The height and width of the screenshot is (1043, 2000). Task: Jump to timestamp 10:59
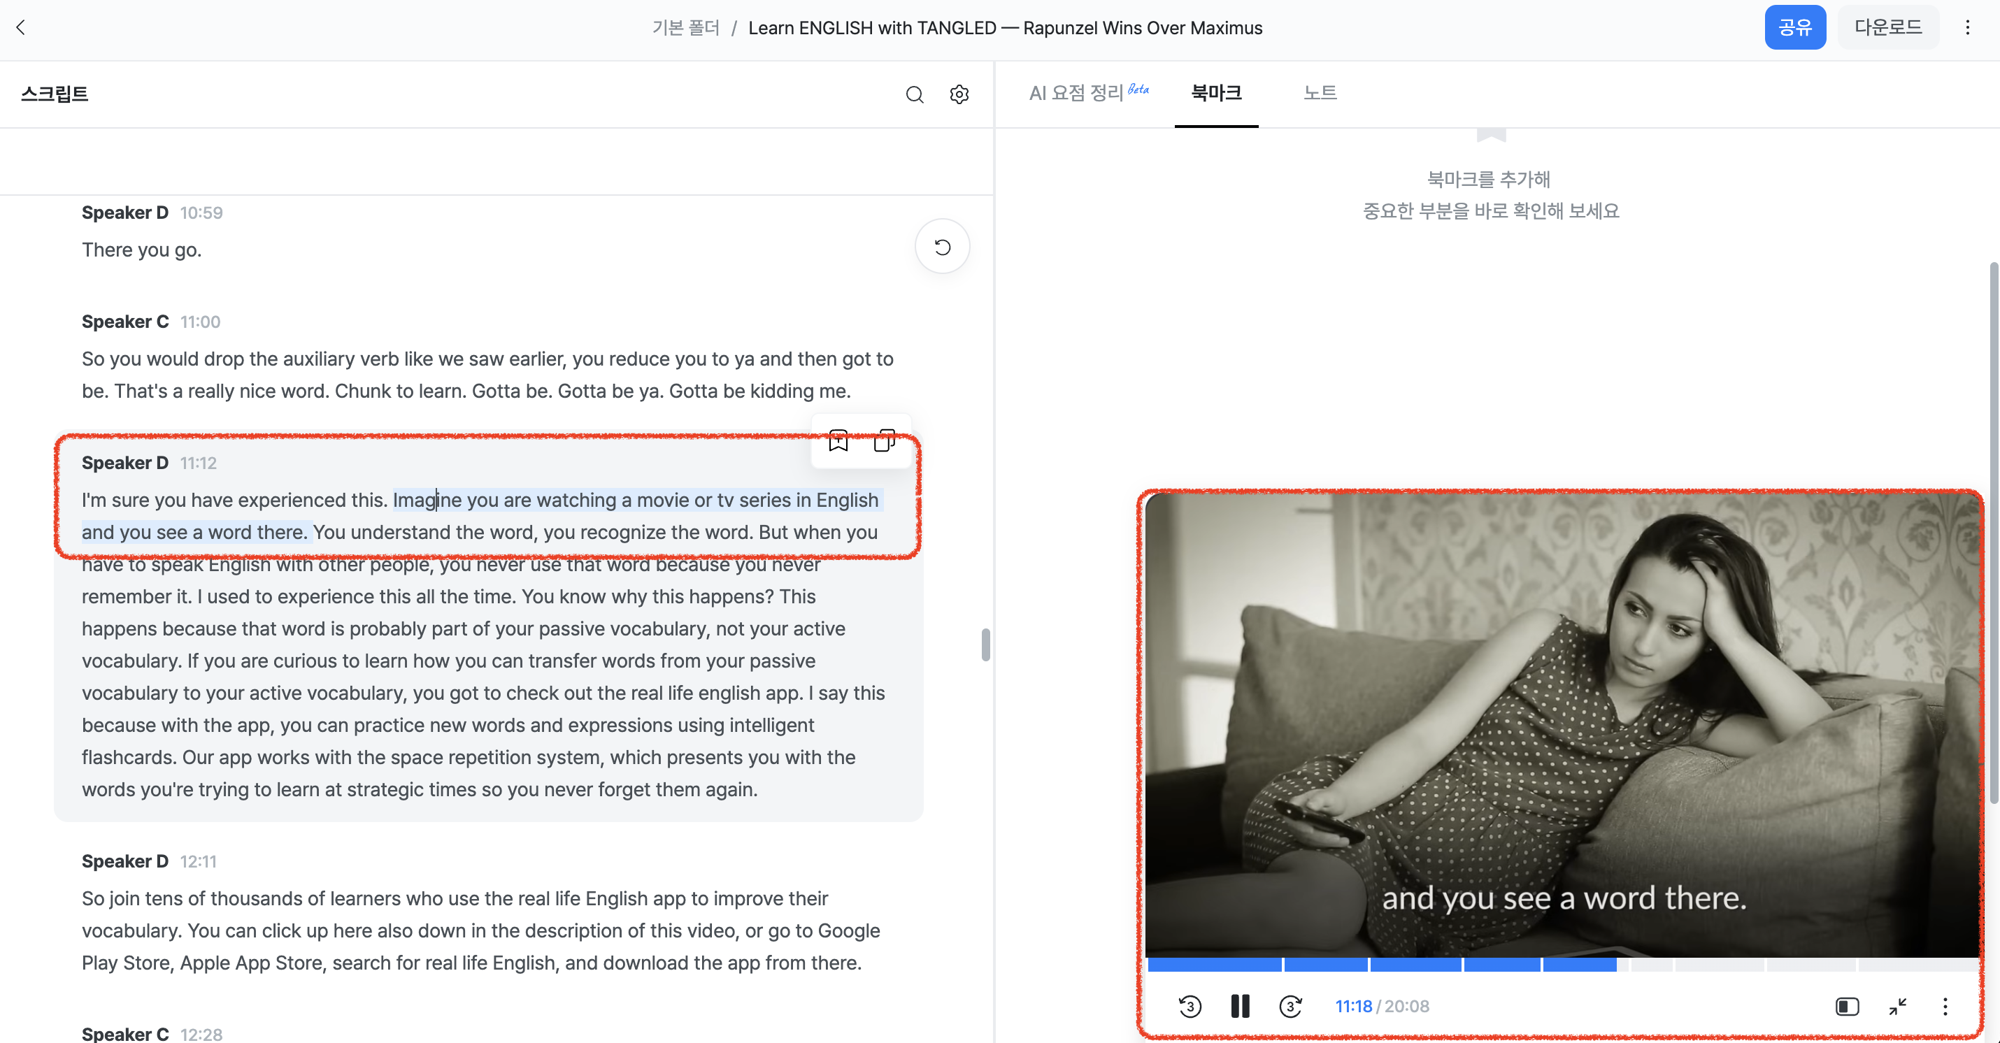[x=201, y=213]
